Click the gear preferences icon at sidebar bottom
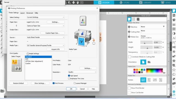Screen dimensions: 176x99 (174, 92)
